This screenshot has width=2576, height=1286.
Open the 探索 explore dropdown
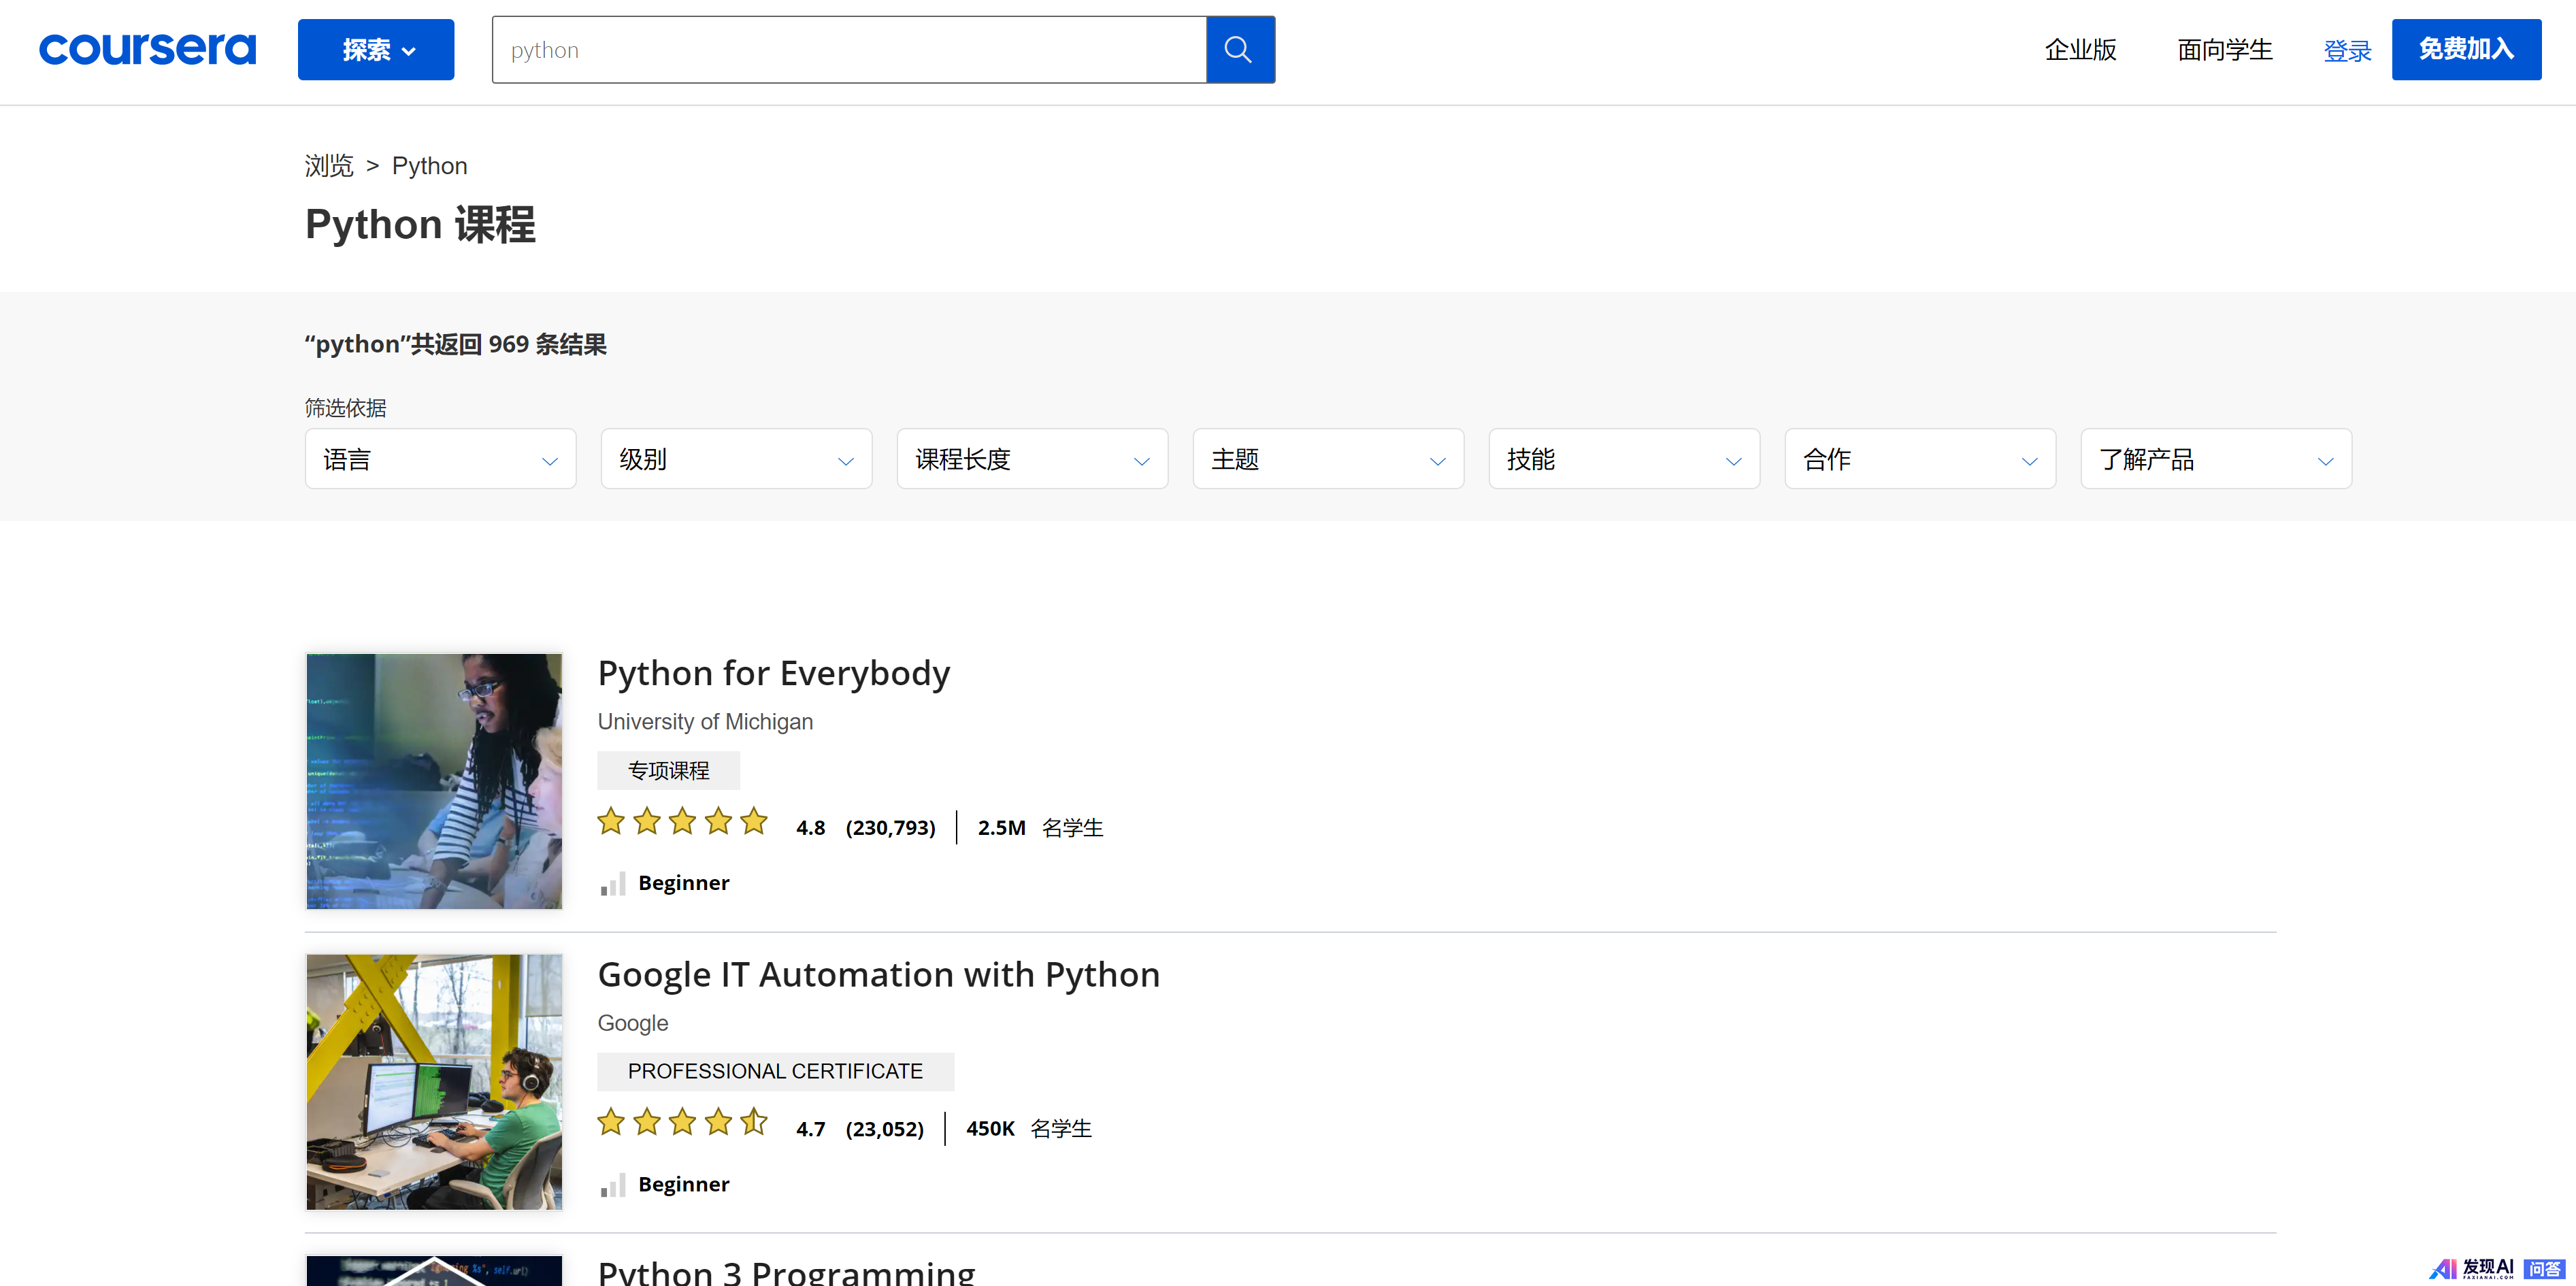tap(376, 49)
